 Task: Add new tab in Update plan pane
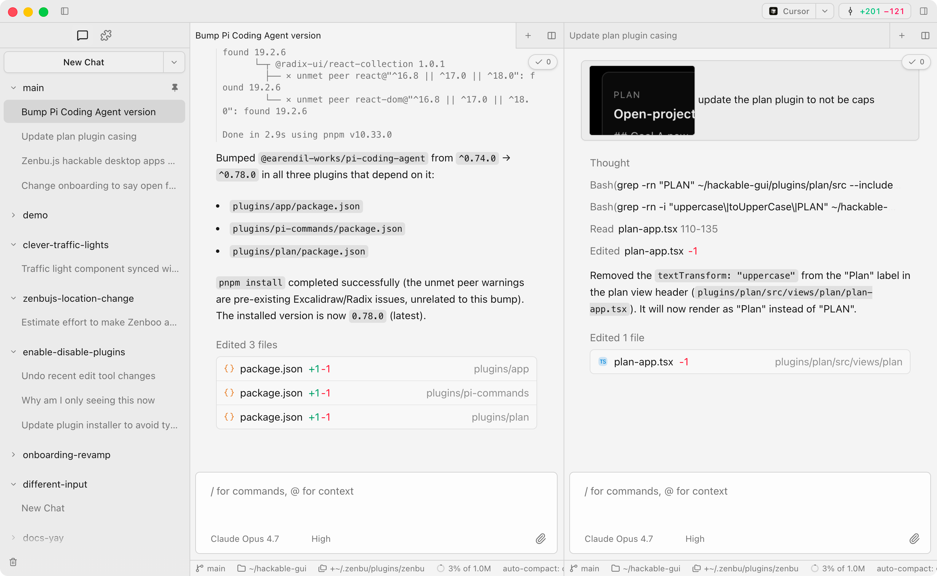[x=902, y=35]
